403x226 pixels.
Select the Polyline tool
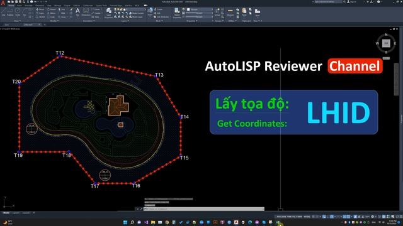pyautogui.click(x=10, y=12)
